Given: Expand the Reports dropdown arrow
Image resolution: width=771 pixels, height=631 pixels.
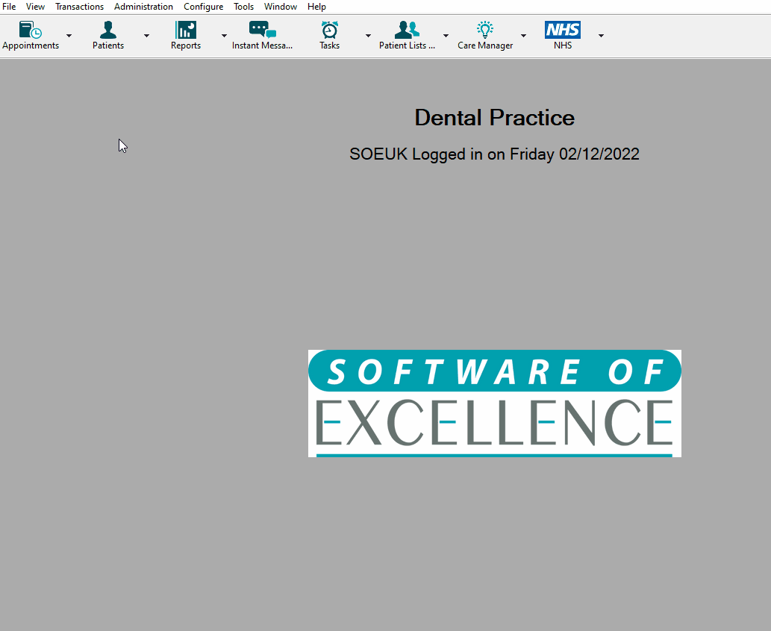Looking at the screenshot, I should [224, 35].
